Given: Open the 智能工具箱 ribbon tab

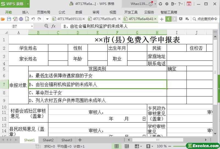Looking at the screenshot, I should coord(169,12).
